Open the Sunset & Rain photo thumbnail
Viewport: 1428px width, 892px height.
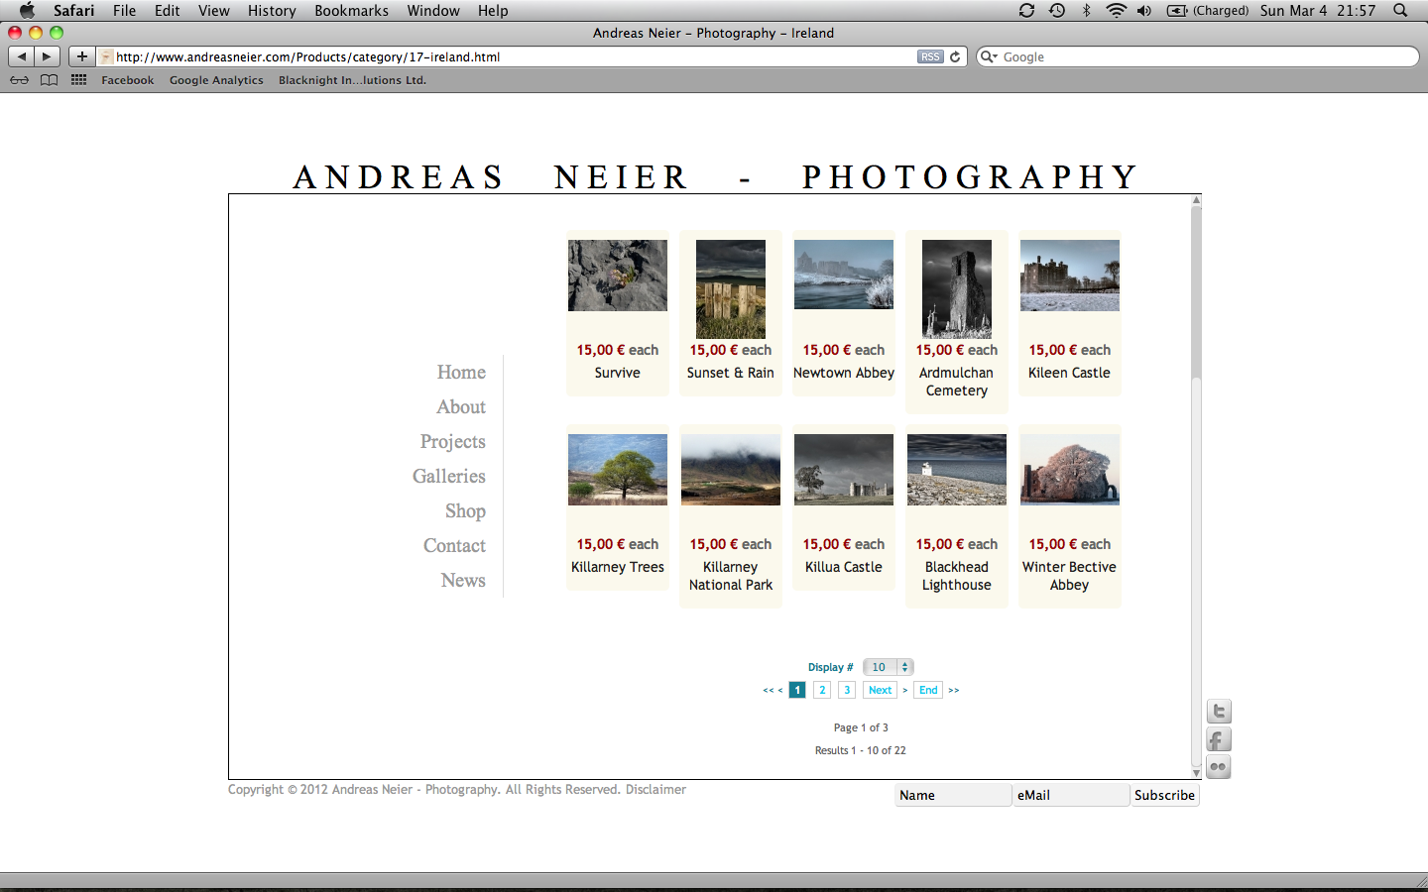tap(731, 289)
